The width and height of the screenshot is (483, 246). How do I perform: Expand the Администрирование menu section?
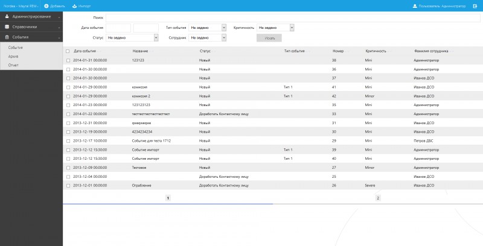[31, 17]
